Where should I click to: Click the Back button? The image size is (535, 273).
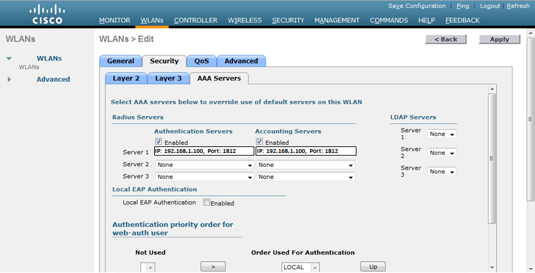tap(445, 40)
